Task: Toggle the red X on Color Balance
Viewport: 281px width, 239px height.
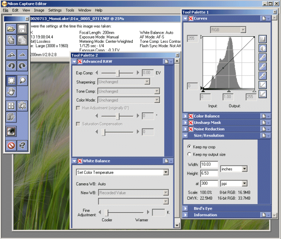Action: [191, 116]
